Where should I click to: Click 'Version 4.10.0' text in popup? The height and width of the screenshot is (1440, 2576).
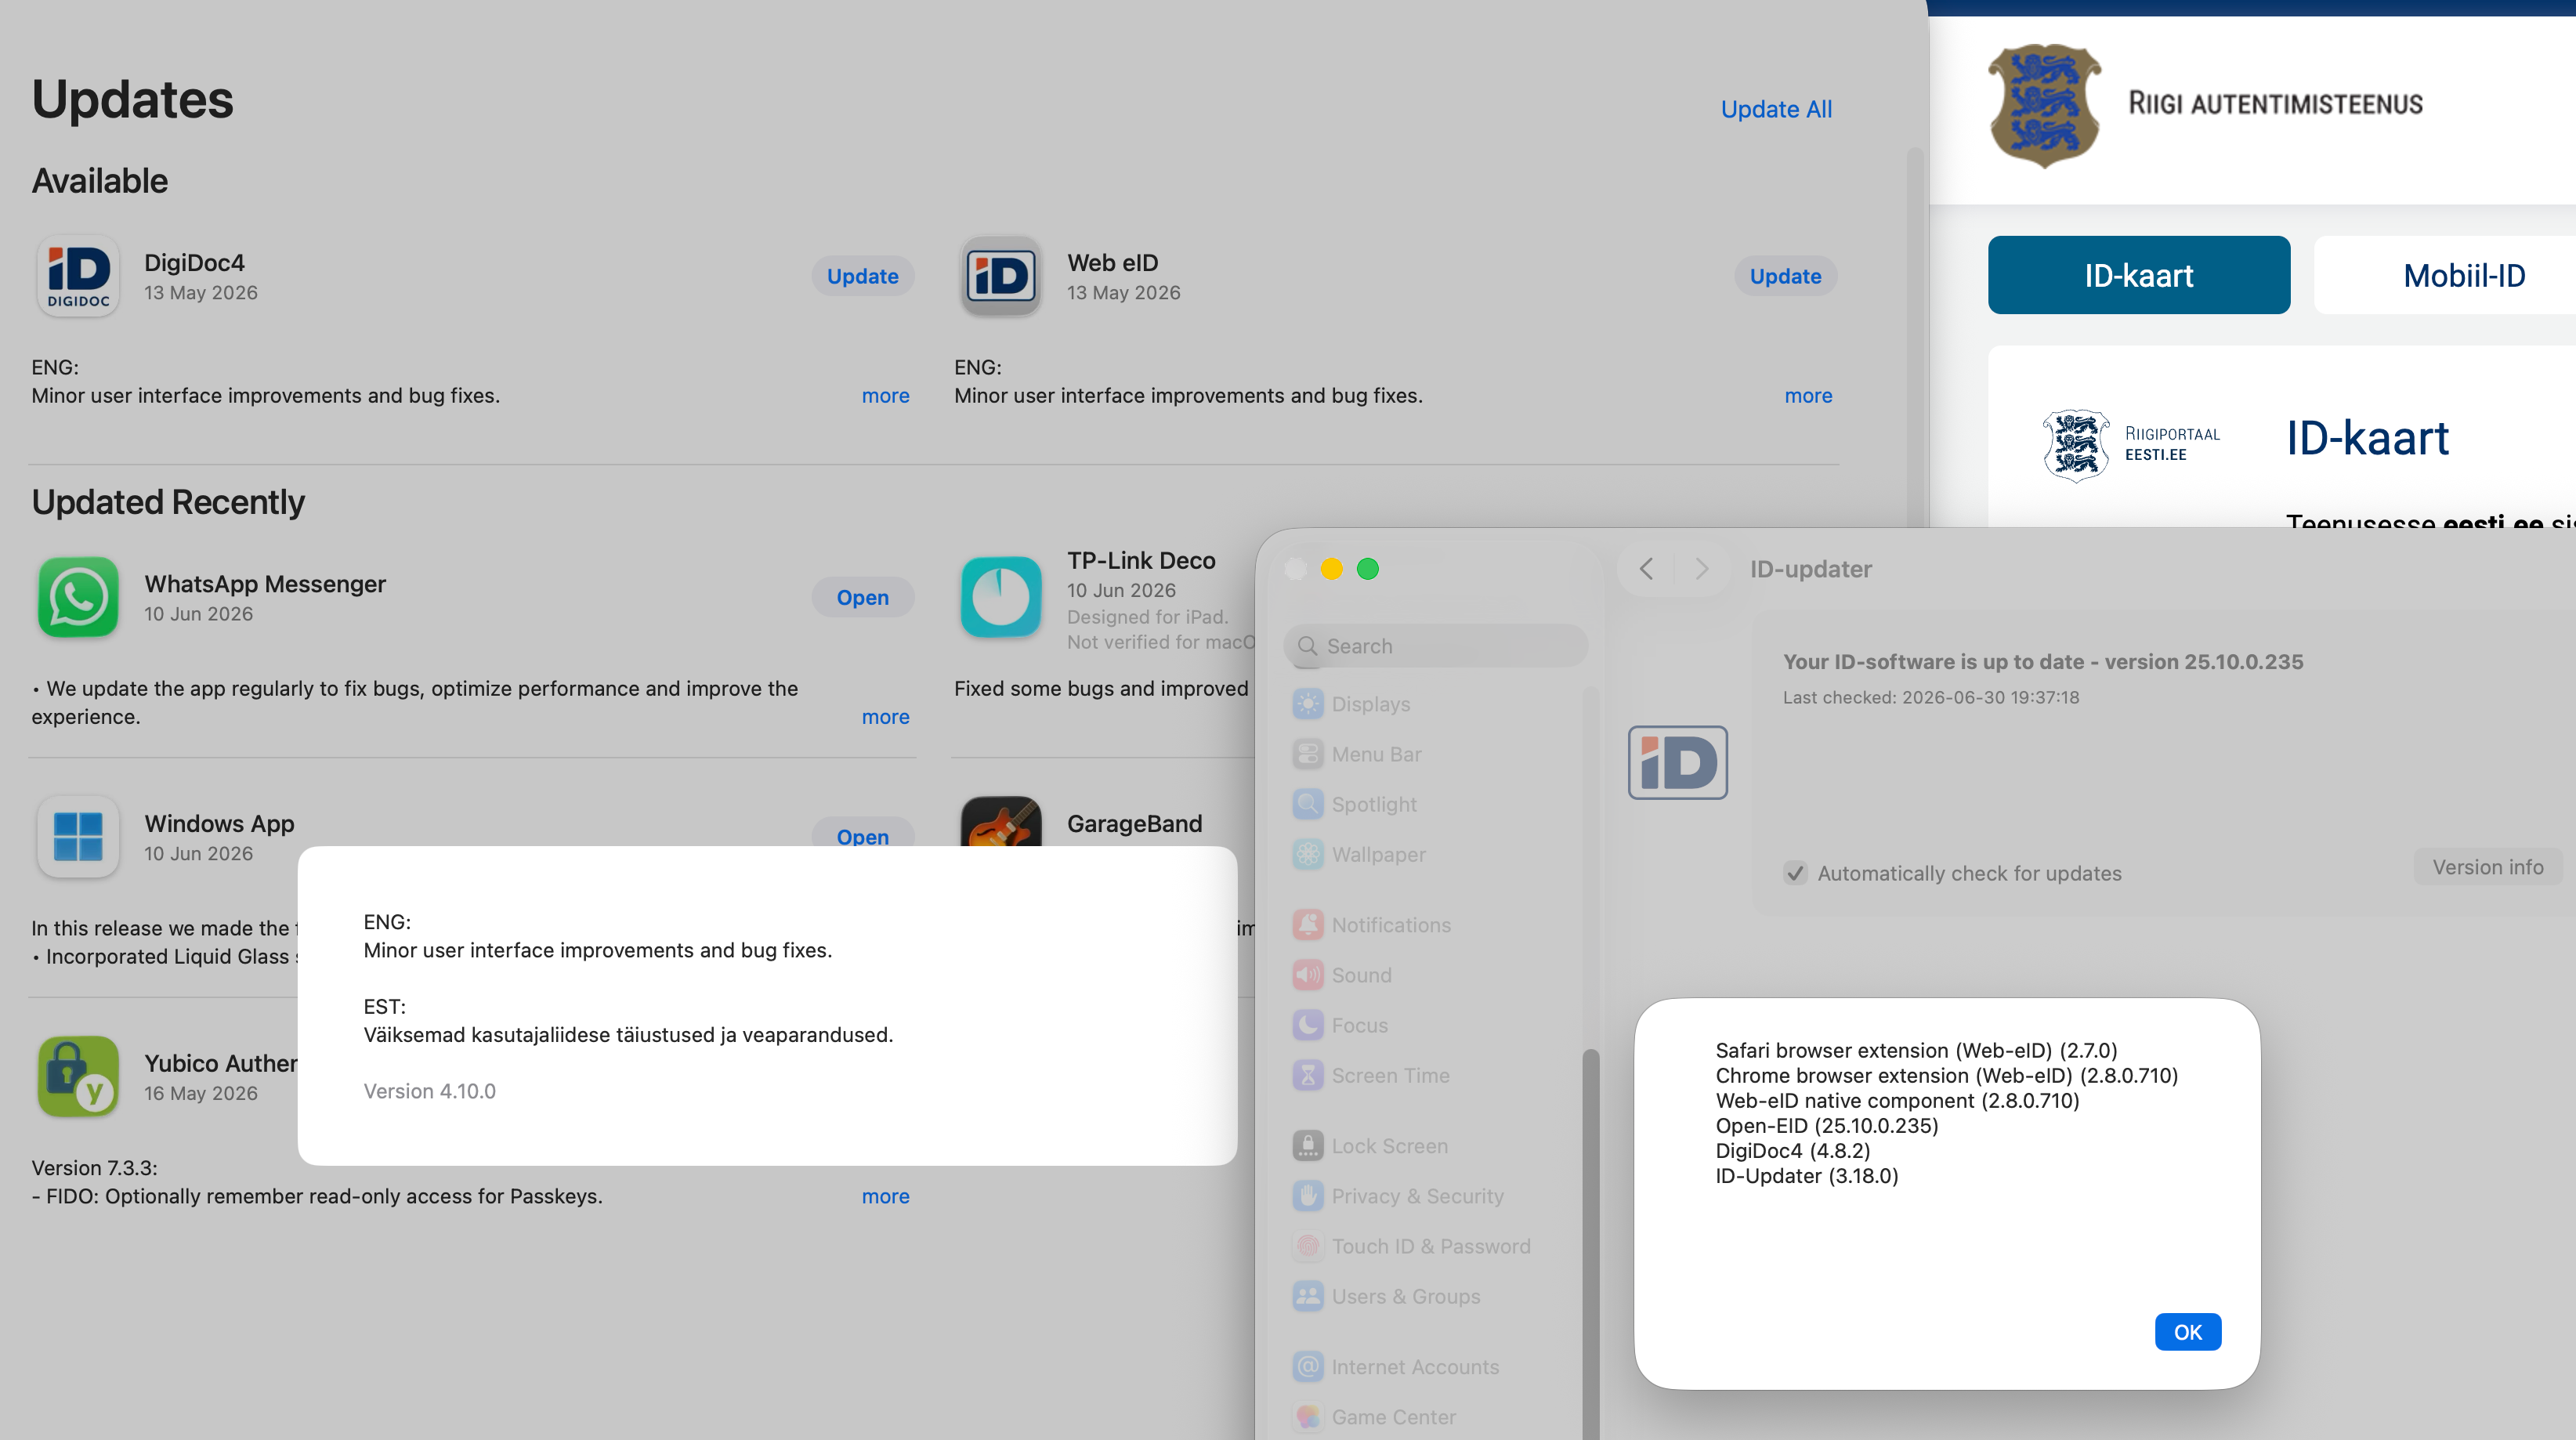coord(429,1091)
